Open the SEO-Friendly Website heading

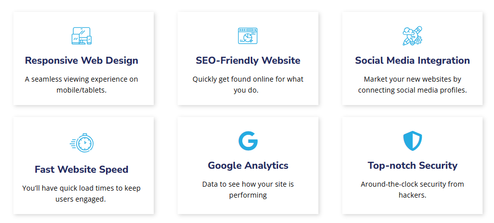[x=248, y=60]
